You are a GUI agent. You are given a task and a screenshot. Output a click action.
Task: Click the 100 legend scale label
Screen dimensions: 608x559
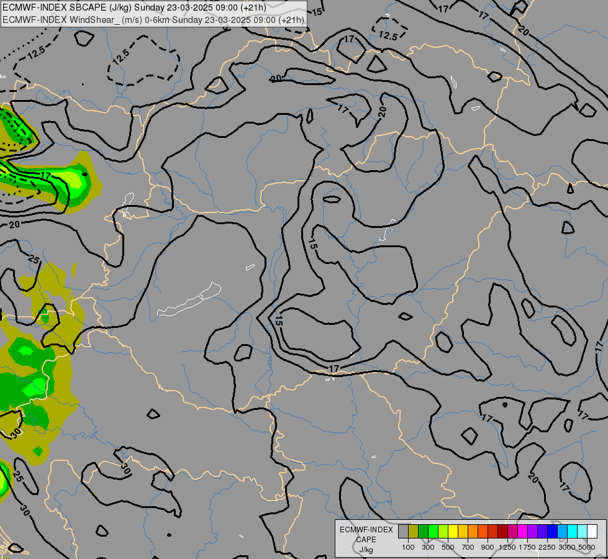408,547
